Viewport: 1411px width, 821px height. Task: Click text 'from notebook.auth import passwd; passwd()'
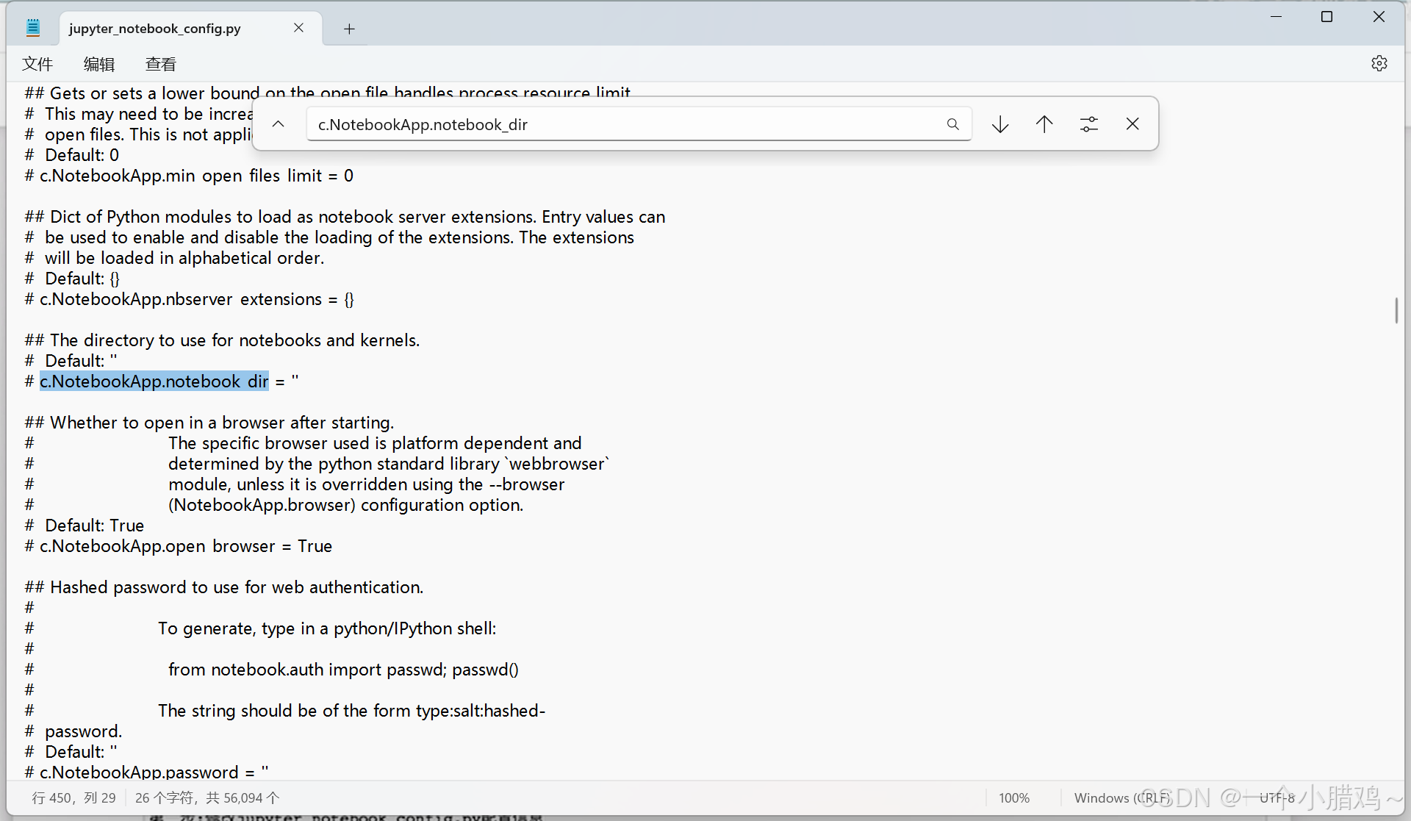pyautogui.click(x=343, y=670)
